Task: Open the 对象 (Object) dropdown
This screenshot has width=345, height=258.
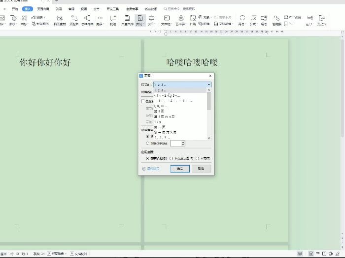Action: (205, 17)
